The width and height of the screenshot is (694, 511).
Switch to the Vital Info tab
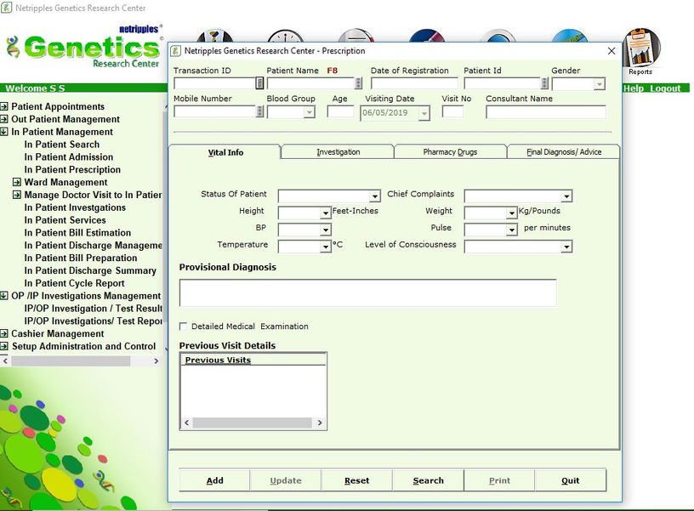[x=225, y=152]
